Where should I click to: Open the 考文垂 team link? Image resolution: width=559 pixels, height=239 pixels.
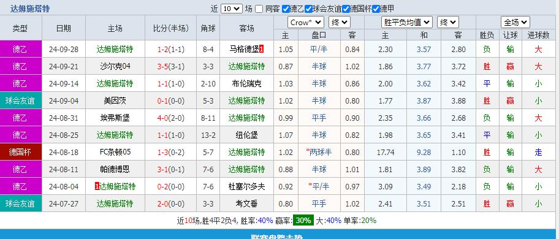pyautogui.click(x=246, y=203)
